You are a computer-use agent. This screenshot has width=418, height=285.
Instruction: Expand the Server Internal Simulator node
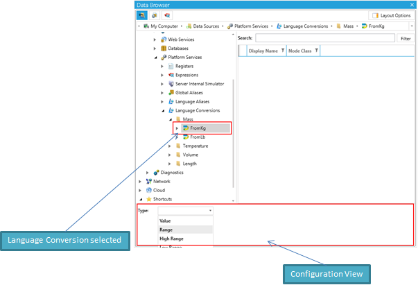162,84
